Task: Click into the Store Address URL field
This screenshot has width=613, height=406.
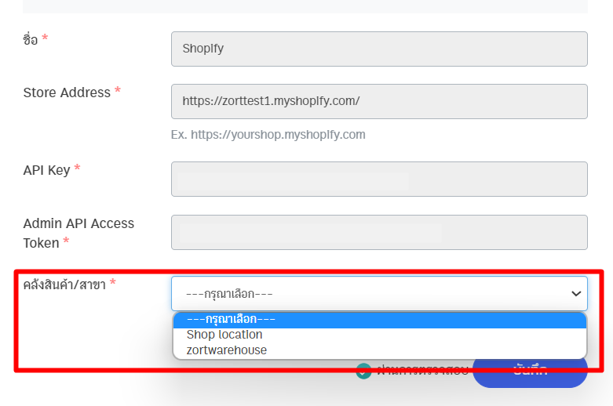Action: [379, 101]
